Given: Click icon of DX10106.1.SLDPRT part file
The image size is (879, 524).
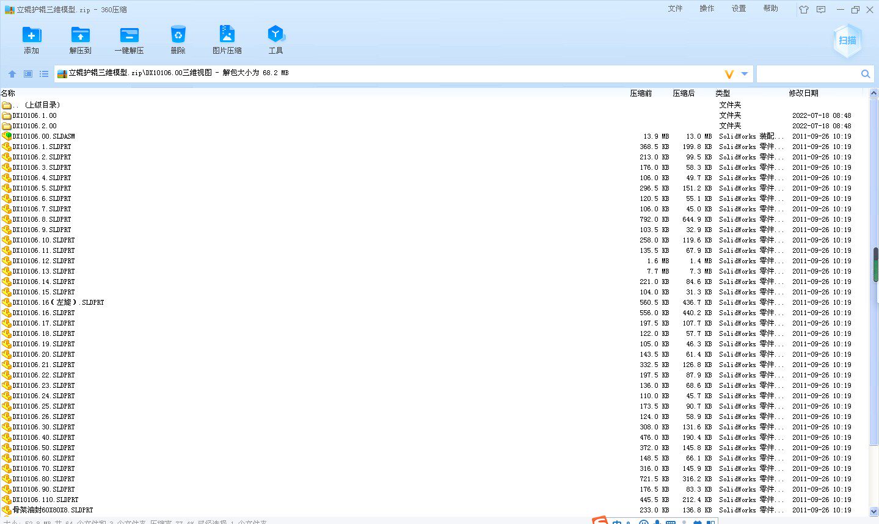Looking at the screenshot, I should (x=7, y=147).
